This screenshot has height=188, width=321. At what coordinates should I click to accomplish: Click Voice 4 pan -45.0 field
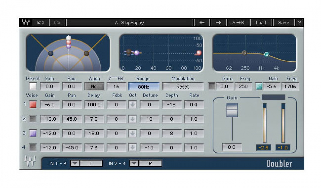pos(72,148)
